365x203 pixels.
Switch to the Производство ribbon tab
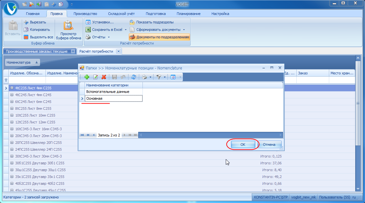(85, 14)
